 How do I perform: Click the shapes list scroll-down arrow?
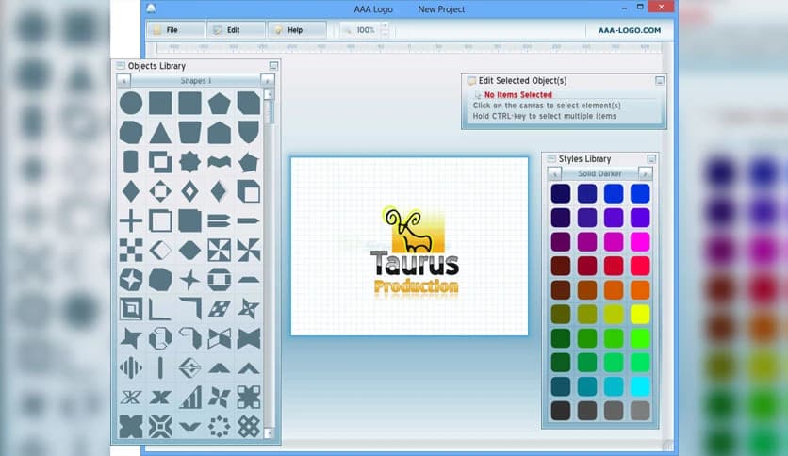click(x=269, y=432)
